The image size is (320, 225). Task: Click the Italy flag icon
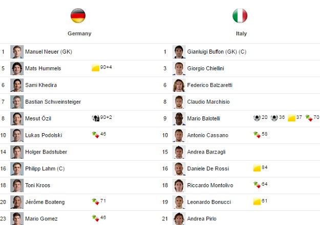click(x=240, y=16)
